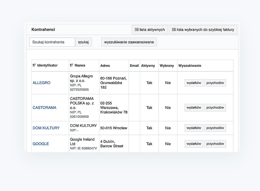
Task: Click the address 60-166 Poznań, Grunwaldzka 182
Action: 113,83
